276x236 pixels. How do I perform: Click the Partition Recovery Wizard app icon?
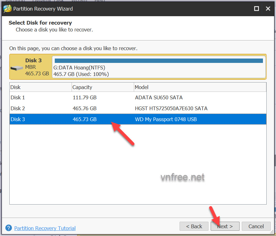pyautogui.click(x=7, y=8)
